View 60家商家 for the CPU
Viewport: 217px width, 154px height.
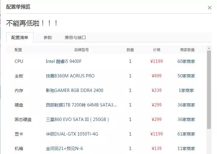[x=186, y=61]
